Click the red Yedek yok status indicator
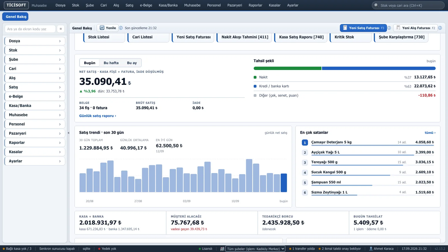The height and width of the screenshot is (252, 448). (107, 249)
